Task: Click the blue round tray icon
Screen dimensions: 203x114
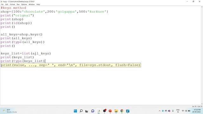Action: click(x=163, y=111)
